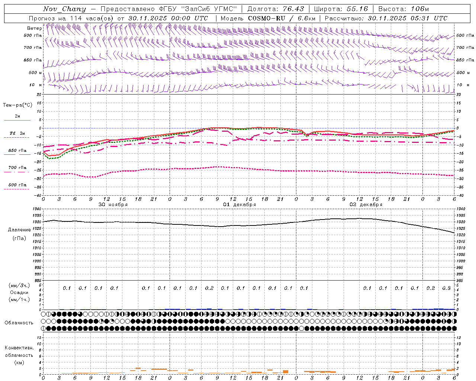Screen dimensions: 476x381
Task: Click the 'Модель COSMO-RU / 6.6км' label
Action: pos(268,18)
